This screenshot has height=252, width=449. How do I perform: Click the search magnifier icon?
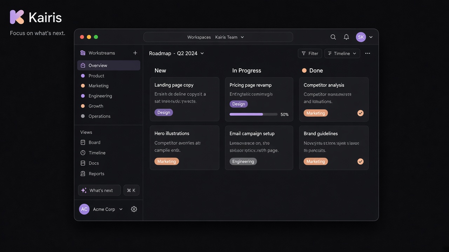[x=333, y=37]
